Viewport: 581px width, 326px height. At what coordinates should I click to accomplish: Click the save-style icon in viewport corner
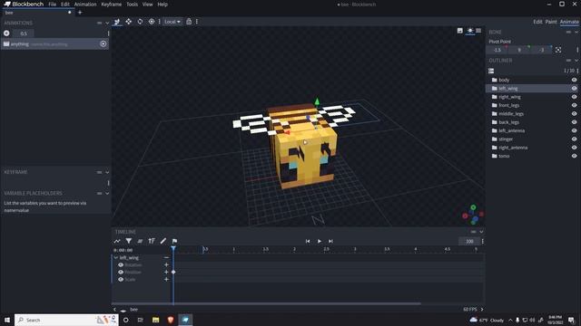click(x=460, y=31)
